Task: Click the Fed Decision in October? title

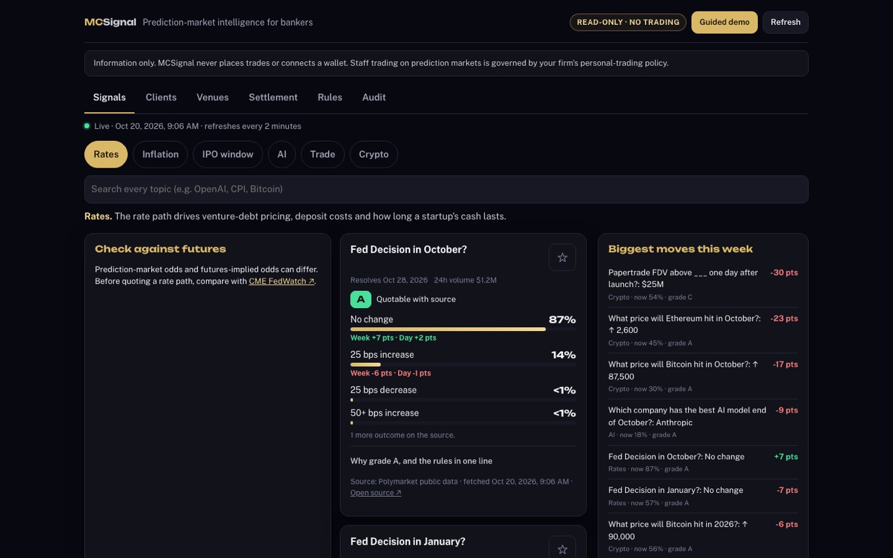Action: point(408,250)
